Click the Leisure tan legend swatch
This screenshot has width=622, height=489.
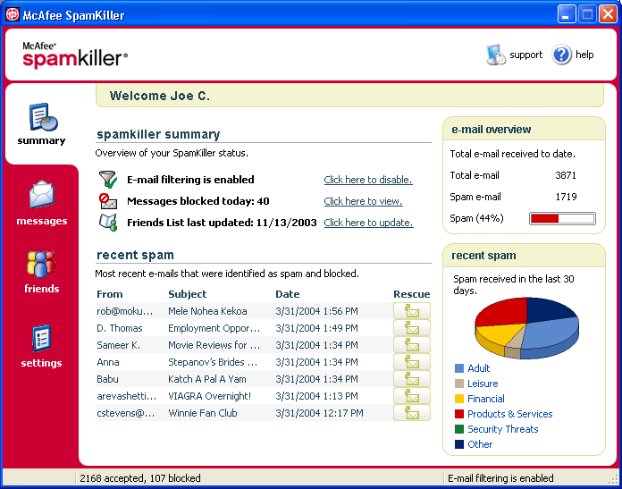[459, 384]
